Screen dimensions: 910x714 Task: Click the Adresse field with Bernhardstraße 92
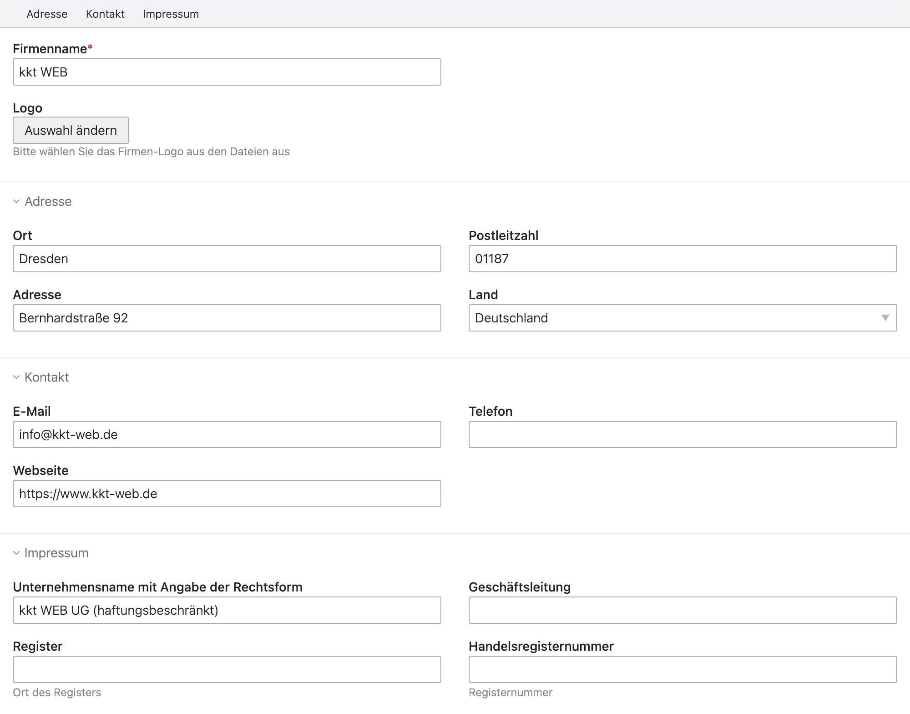pos(227,318)
